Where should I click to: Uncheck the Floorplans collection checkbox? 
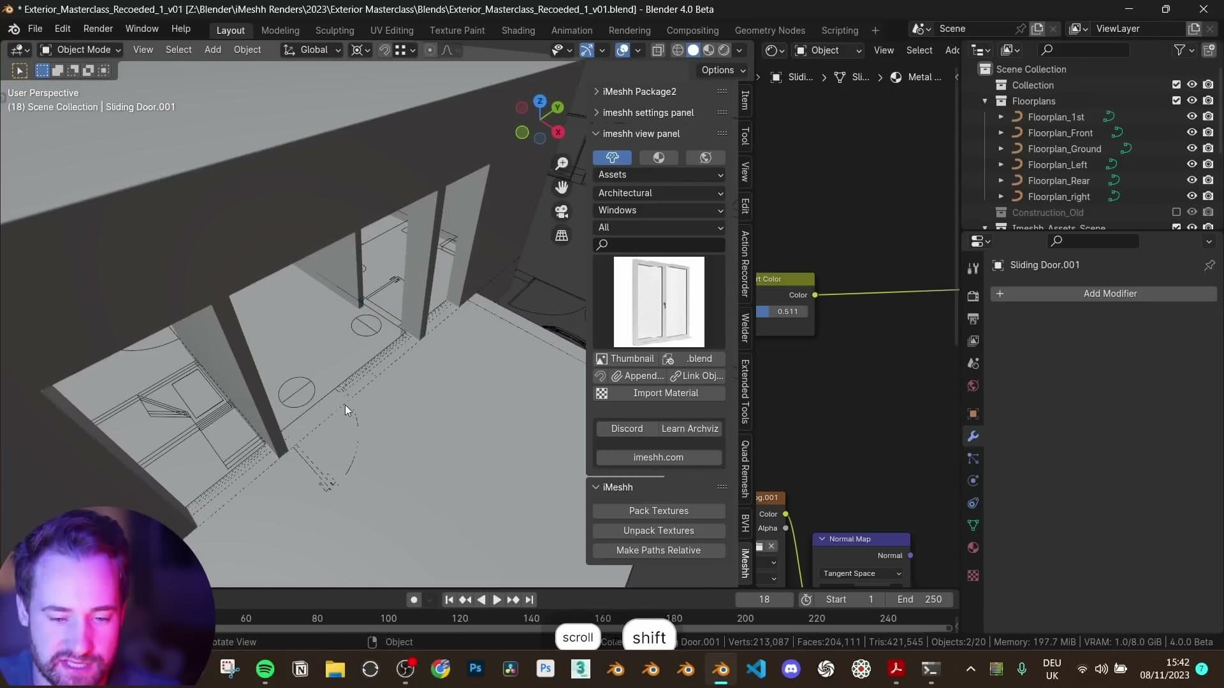coord(1176,101)
